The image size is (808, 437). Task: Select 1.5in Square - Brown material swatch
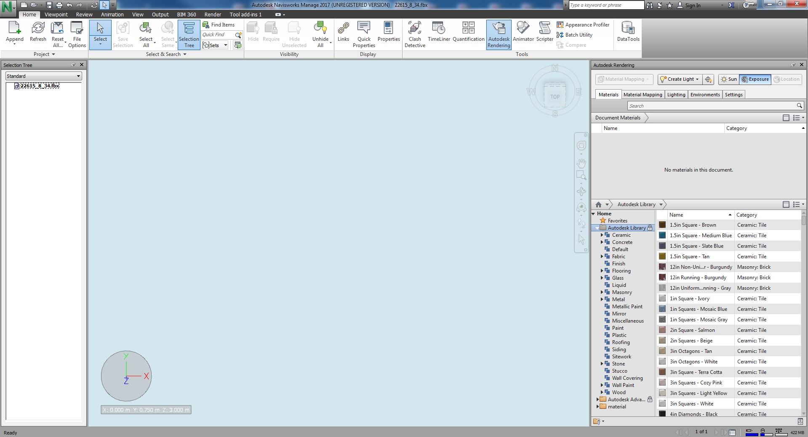[x=662, y=225]
